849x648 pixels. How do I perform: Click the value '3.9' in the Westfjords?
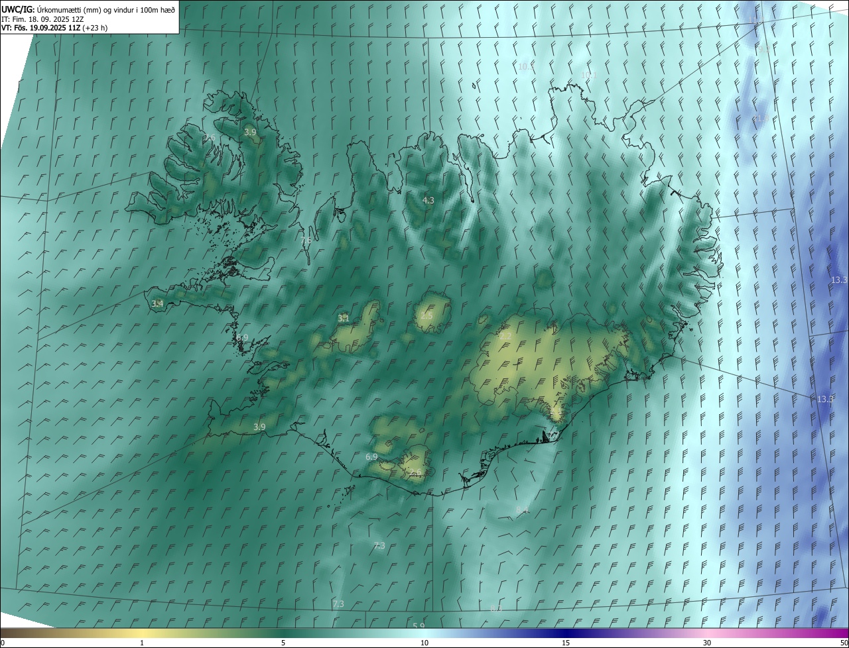(x=250, y=133)
